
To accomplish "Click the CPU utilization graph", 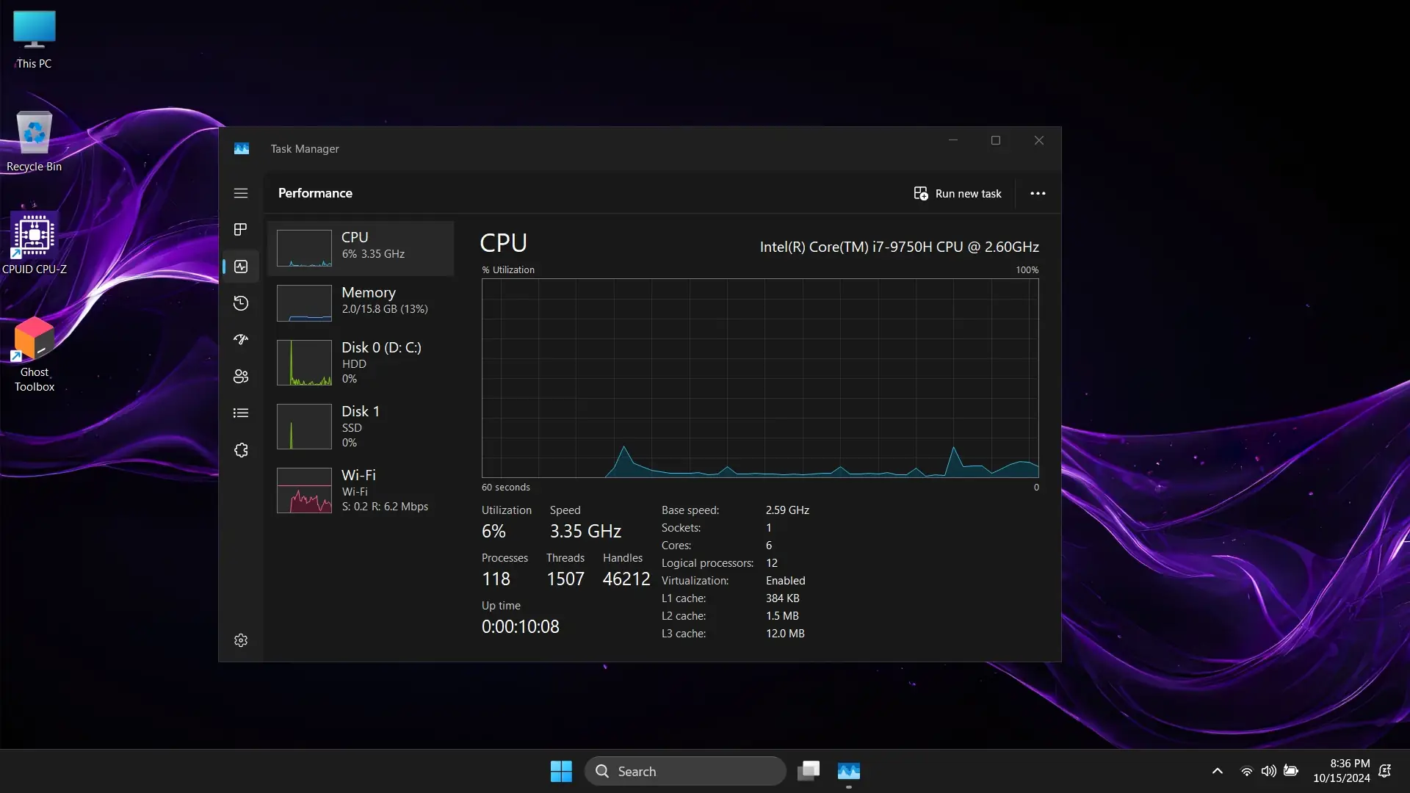I will 760,377.
